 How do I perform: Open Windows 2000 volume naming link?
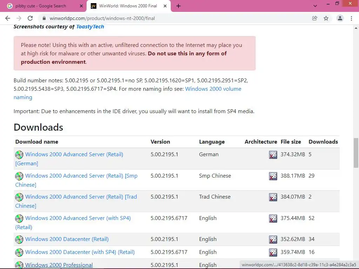127,93
